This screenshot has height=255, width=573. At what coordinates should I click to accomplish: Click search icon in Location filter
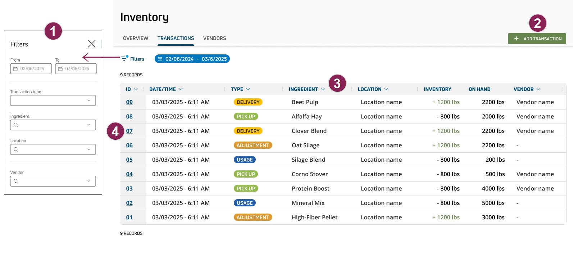point(16,149)
